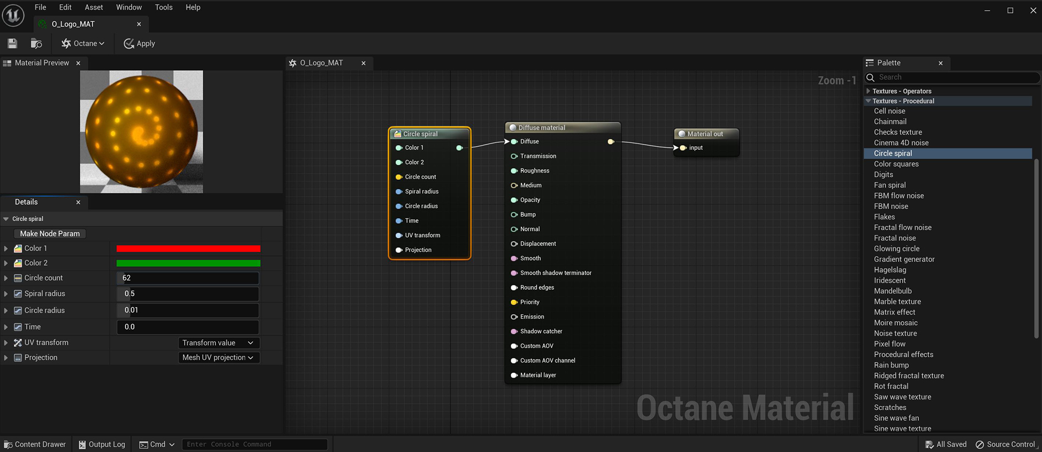Open the Tools menu
This screenshot has height=452, width=1042.
pos(164,7)
